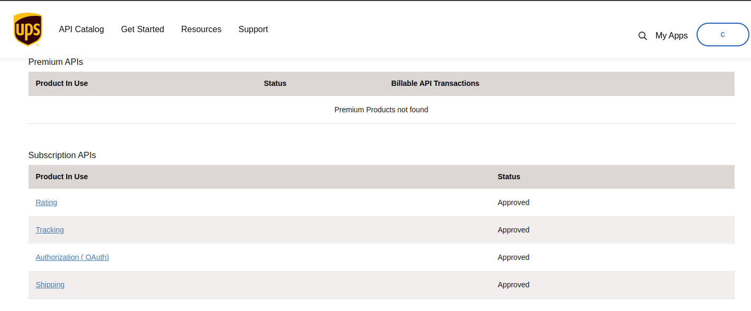Click the Premium APIs section heading

55,62
